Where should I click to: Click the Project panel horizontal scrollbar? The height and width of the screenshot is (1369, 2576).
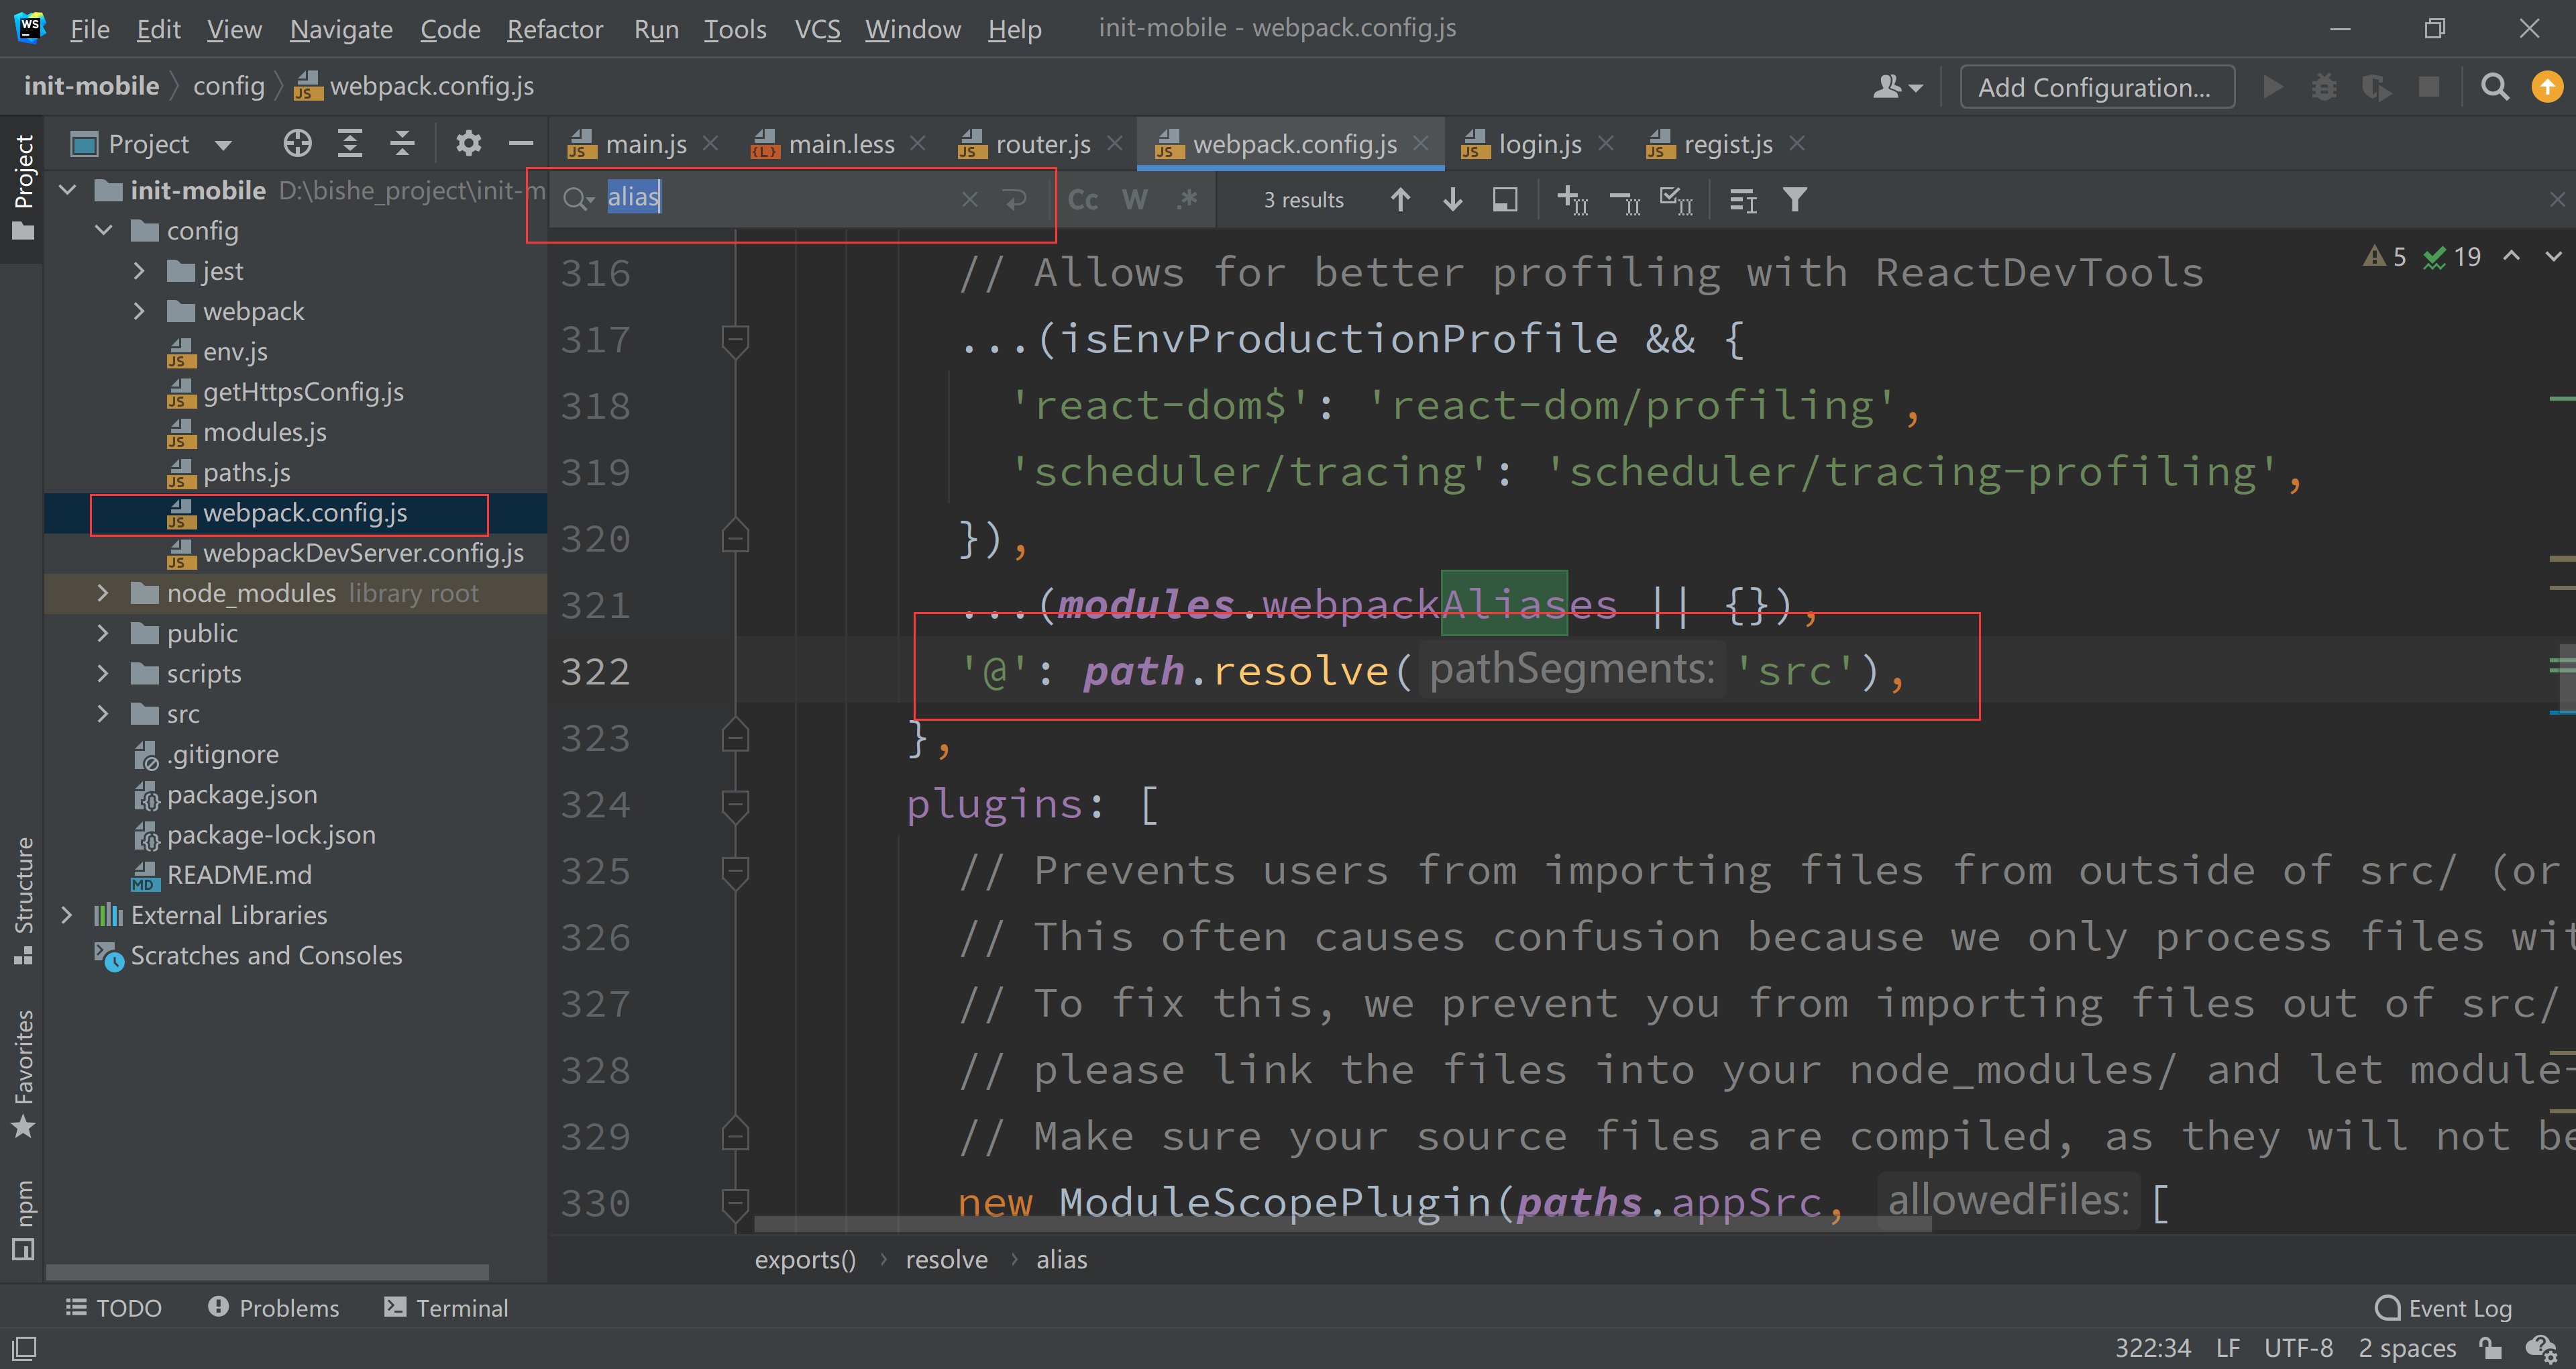(267, 1273)
